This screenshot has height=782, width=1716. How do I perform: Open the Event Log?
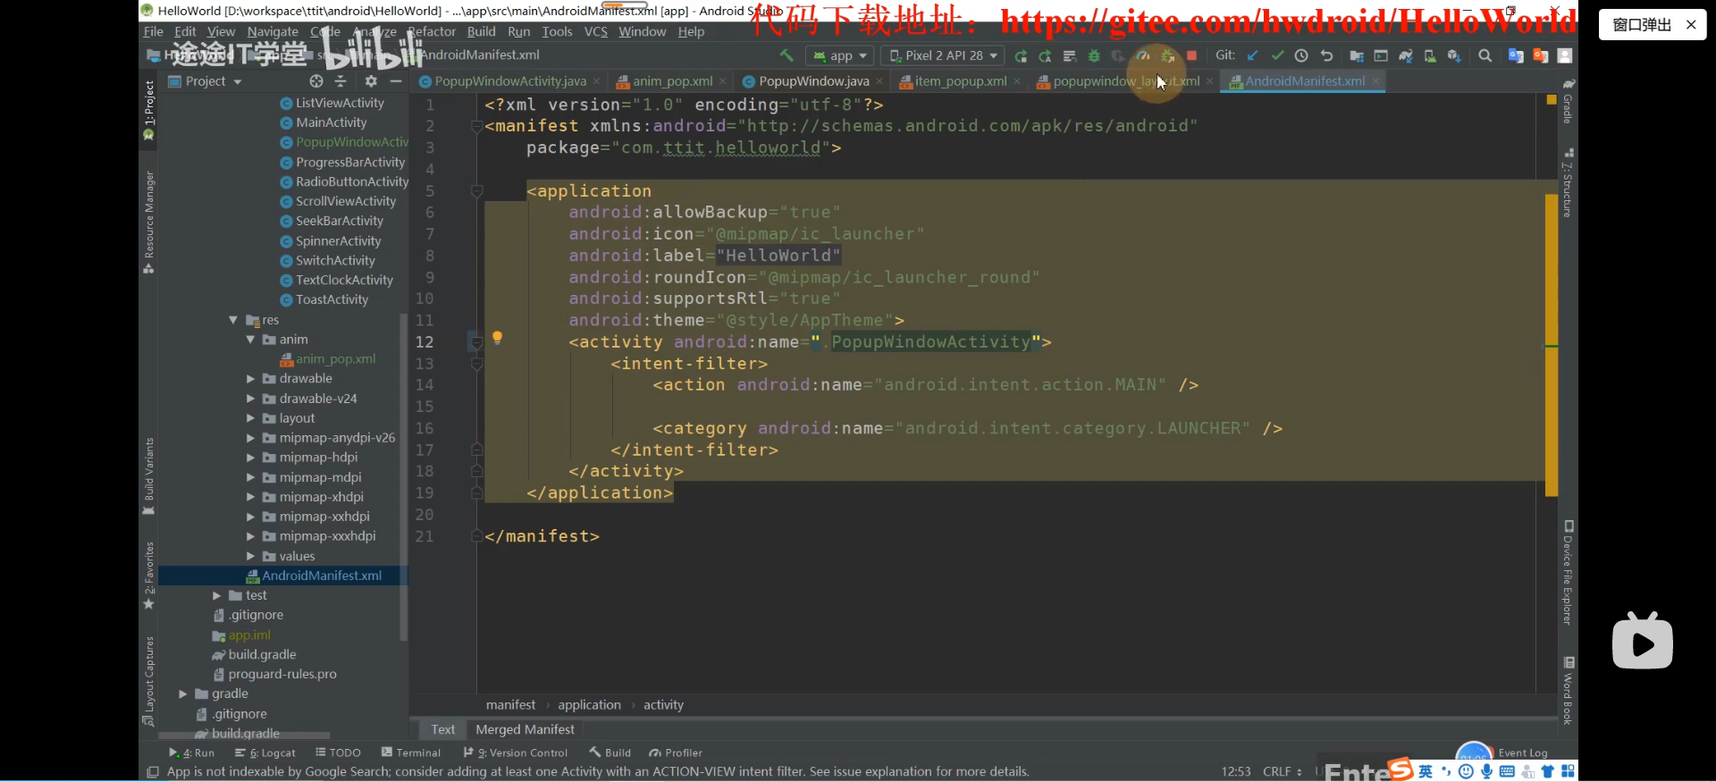coord(1522,753)
